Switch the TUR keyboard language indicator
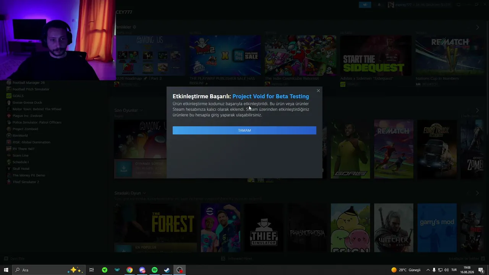Viewport: 489px width, 275px height. [x=454, y=270]
